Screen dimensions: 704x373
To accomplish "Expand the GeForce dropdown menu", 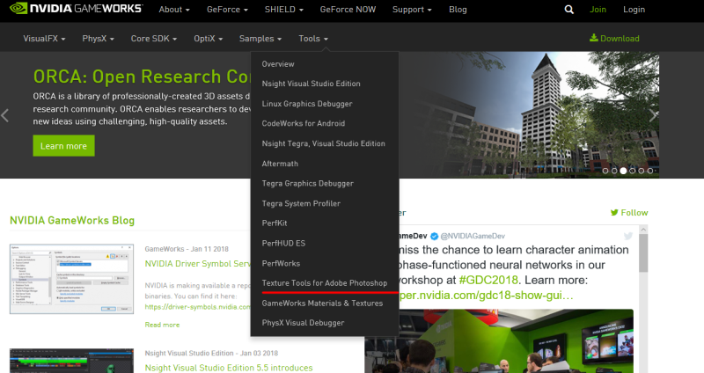I will (227, 10).
